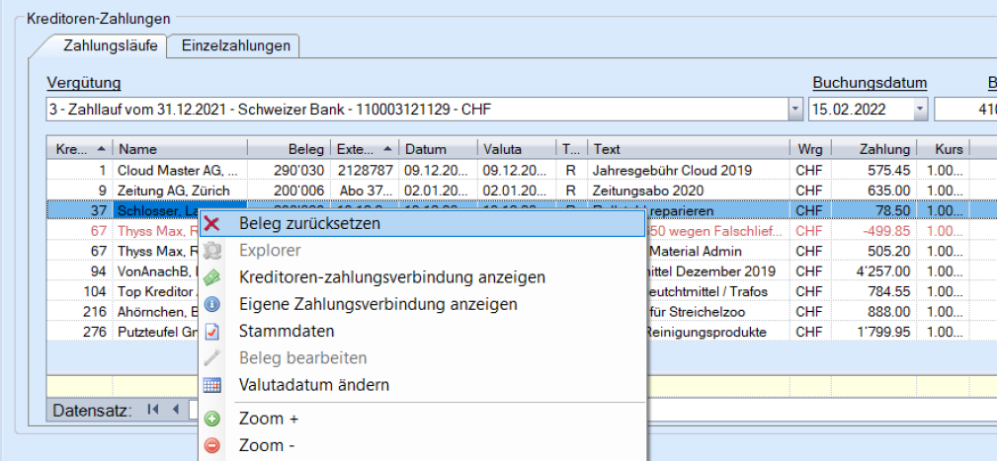Click negative payment amount -499.85
The height and width of the screenshot is (462, 997).
coord(885,231)
